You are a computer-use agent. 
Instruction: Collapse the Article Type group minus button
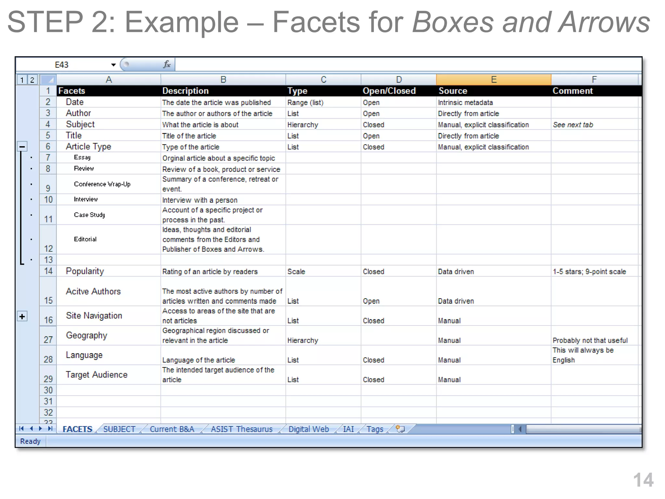coord(22,147)
